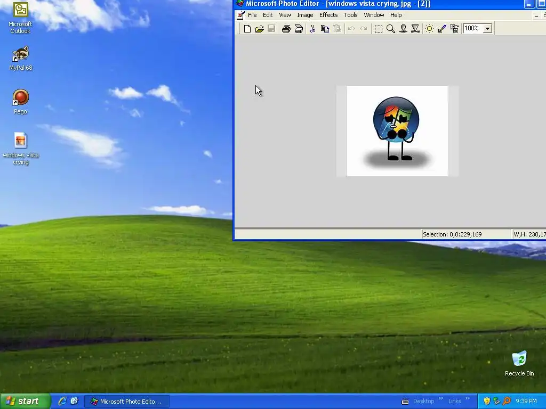Click the New document icon
This screenshot has height=409, width=546.
[247, 29]
